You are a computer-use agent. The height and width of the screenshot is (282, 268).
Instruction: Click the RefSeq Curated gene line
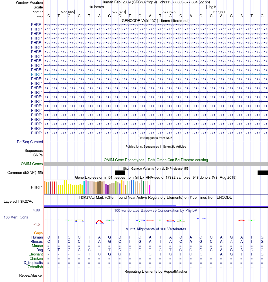pos(156,142)
